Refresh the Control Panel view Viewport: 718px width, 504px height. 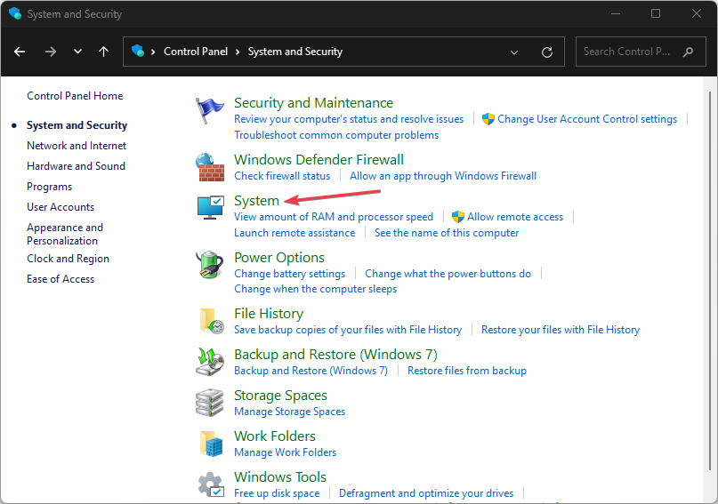tap(547, 52)
